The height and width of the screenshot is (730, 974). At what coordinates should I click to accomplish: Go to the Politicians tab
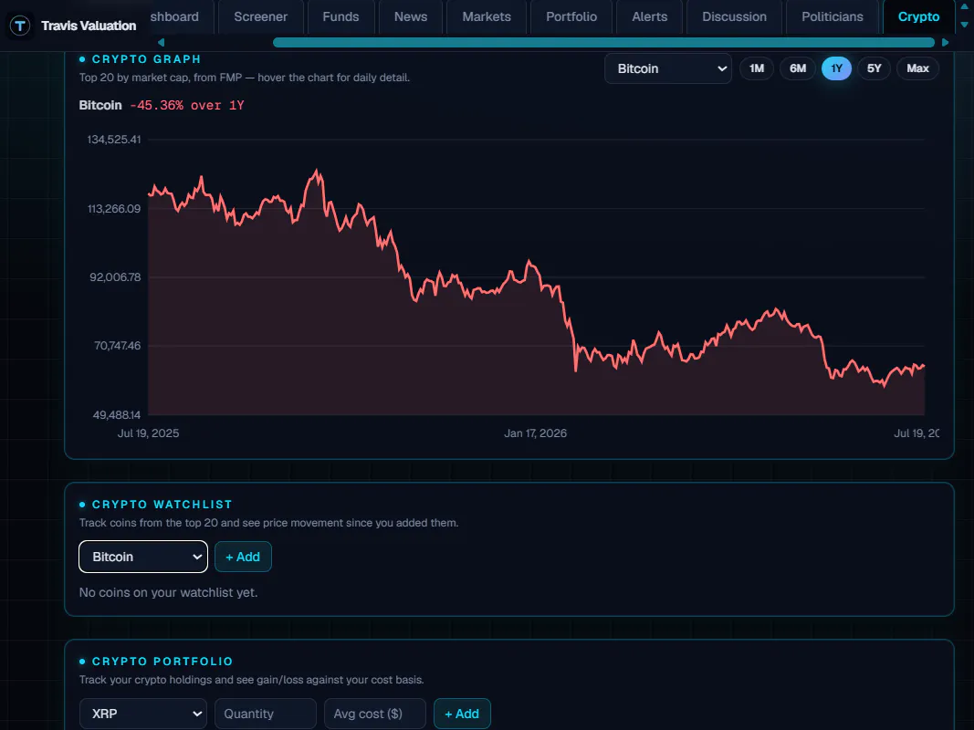click(833, 16)
